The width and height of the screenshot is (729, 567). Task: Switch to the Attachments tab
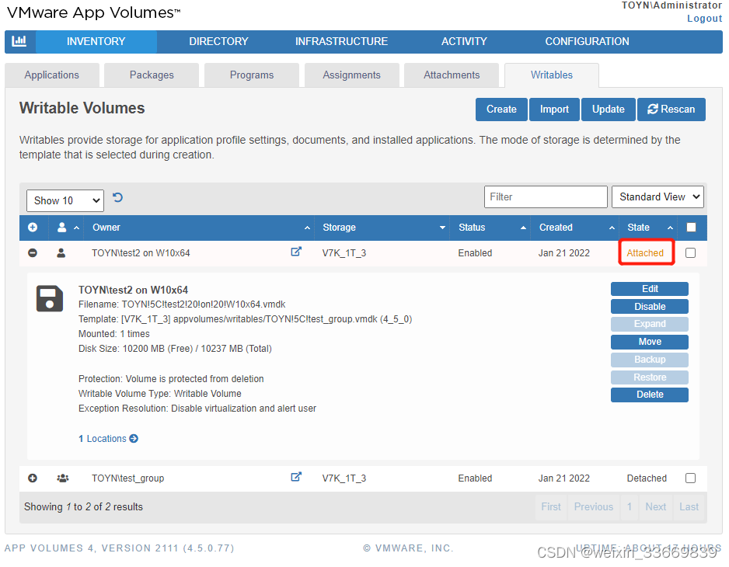point(452,75)
